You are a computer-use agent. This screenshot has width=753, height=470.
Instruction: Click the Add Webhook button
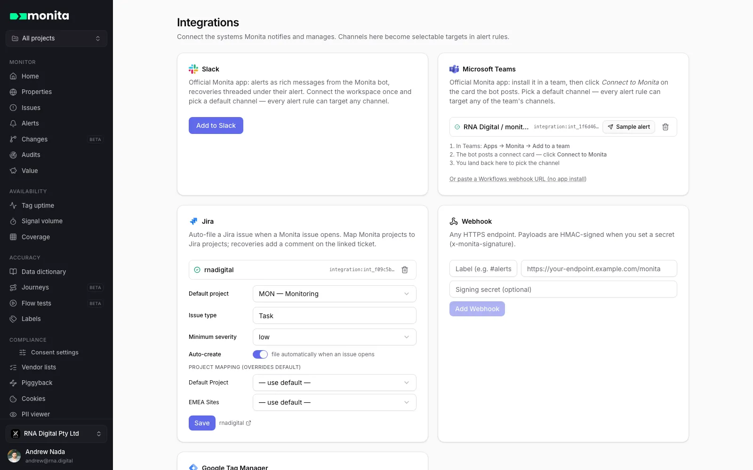tap(477, 309)
